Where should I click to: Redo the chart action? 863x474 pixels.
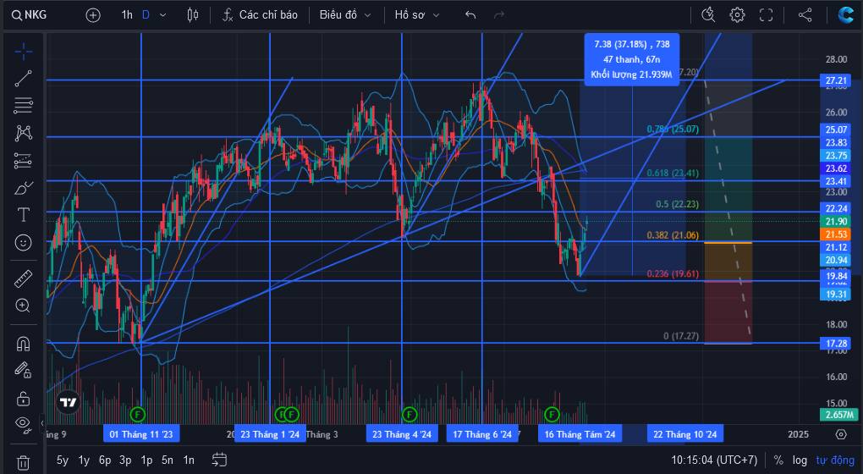click(499, 15)
